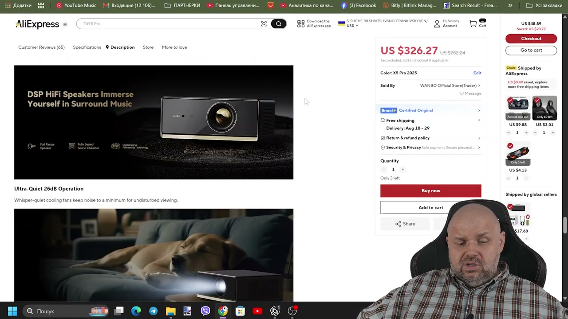Open the Account profile icon
Viewport: 568px width, 319px height.
(437, 24)
